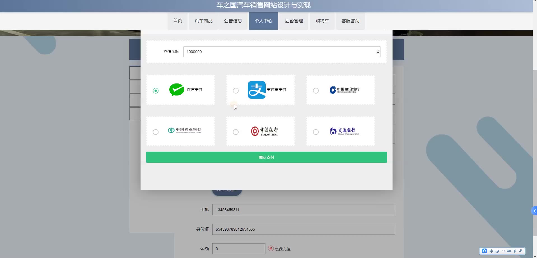
Task: Click the page vertical scrollbar thumb
Action: click(x=535, y=152)
